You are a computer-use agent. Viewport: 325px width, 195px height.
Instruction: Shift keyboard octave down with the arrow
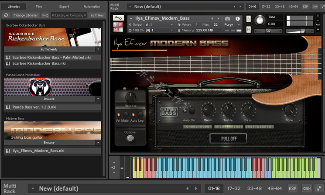pos(114,172)
